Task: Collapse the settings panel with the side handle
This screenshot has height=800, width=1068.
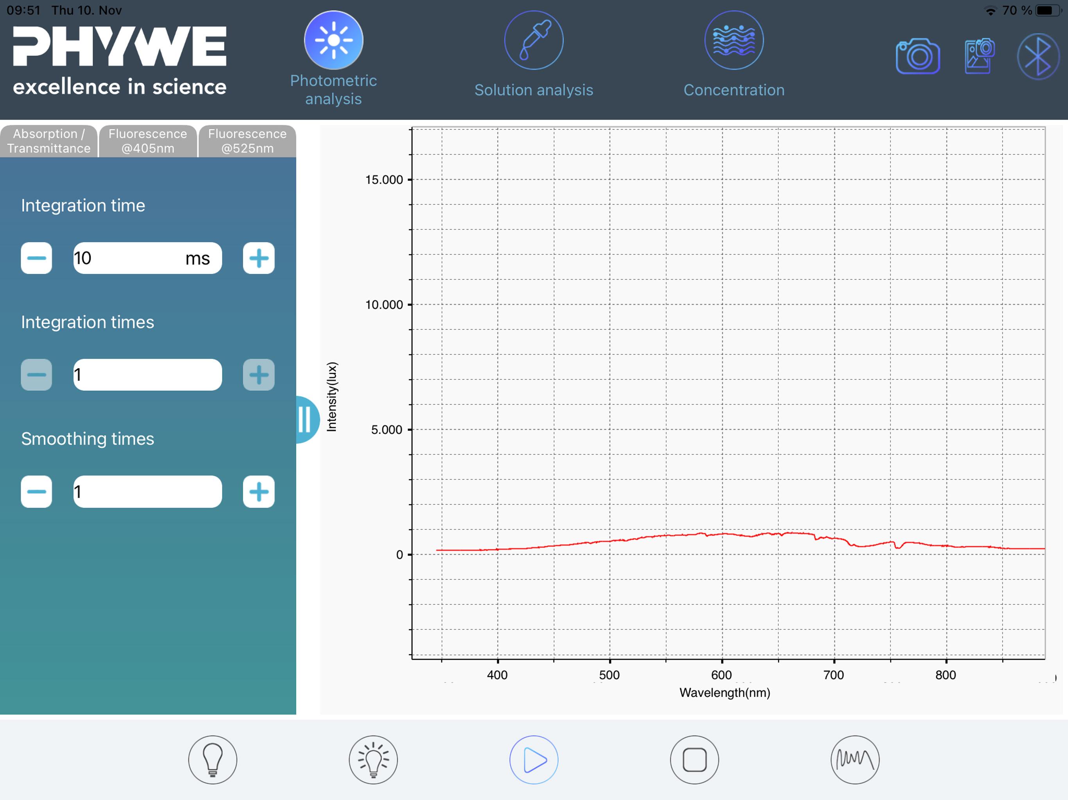Action: pos(307,419)
